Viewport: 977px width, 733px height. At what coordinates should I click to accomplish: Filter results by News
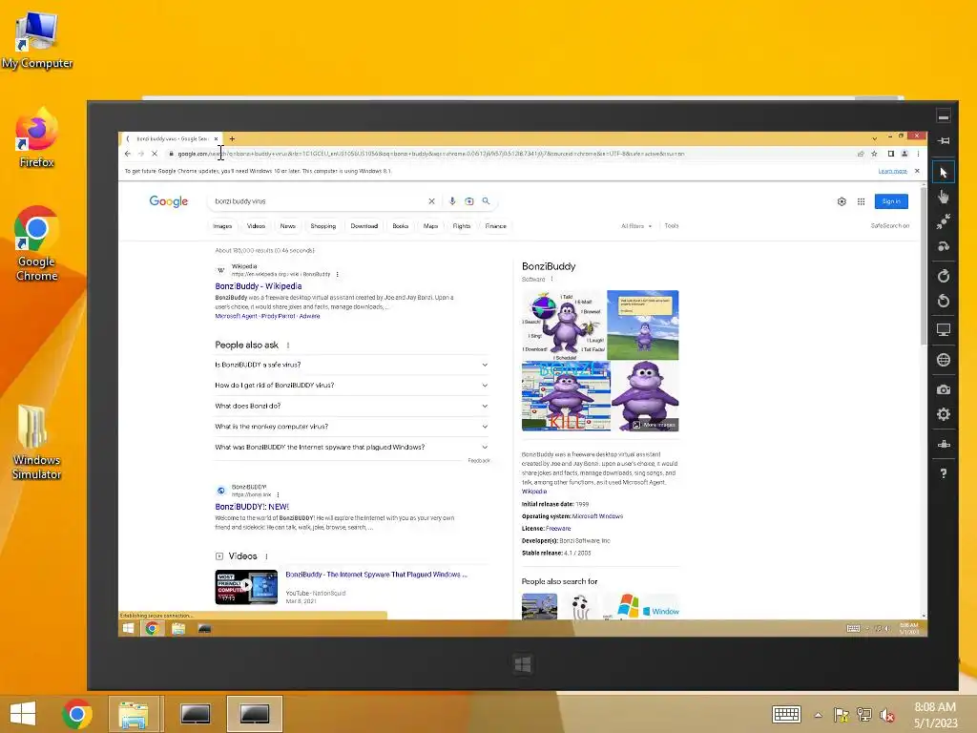pyautogui.click(x=288, y=226)
